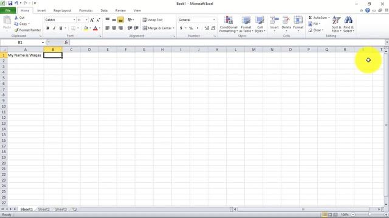Click AutoSum button
Screen dimensions: 389x218
tap(317, 18)
